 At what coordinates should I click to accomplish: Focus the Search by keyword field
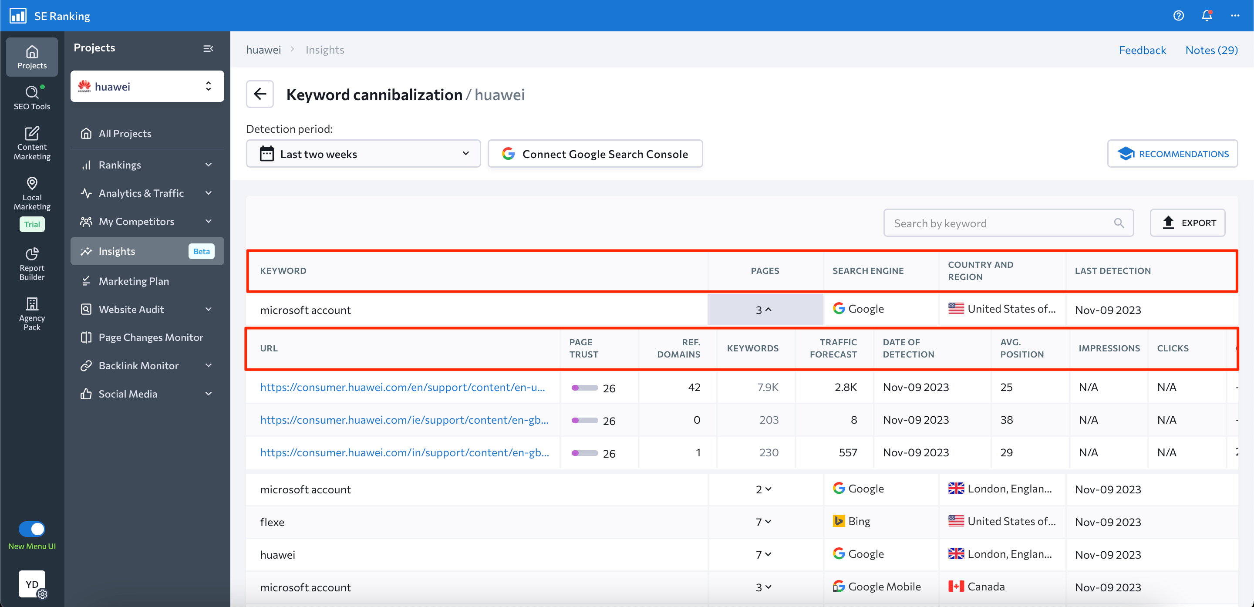pyautogui.click(x=1008, y=223)
